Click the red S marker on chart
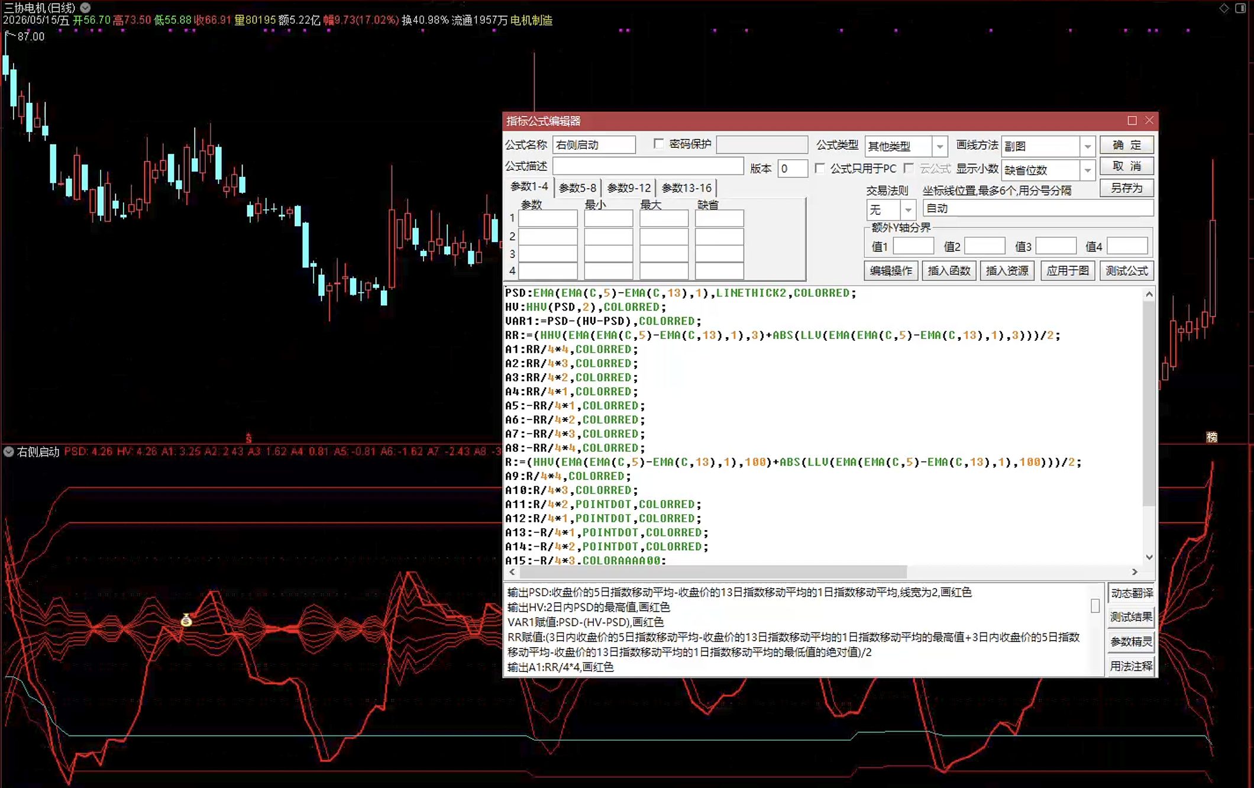Image resolution: width=1254 pixels, height=788 pixels. (248, 438)
